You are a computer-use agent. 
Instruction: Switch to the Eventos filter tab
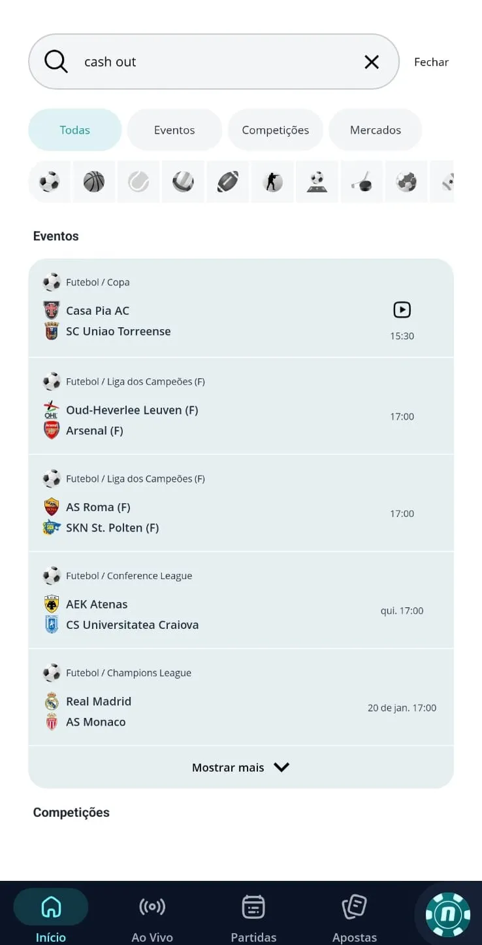174,130
